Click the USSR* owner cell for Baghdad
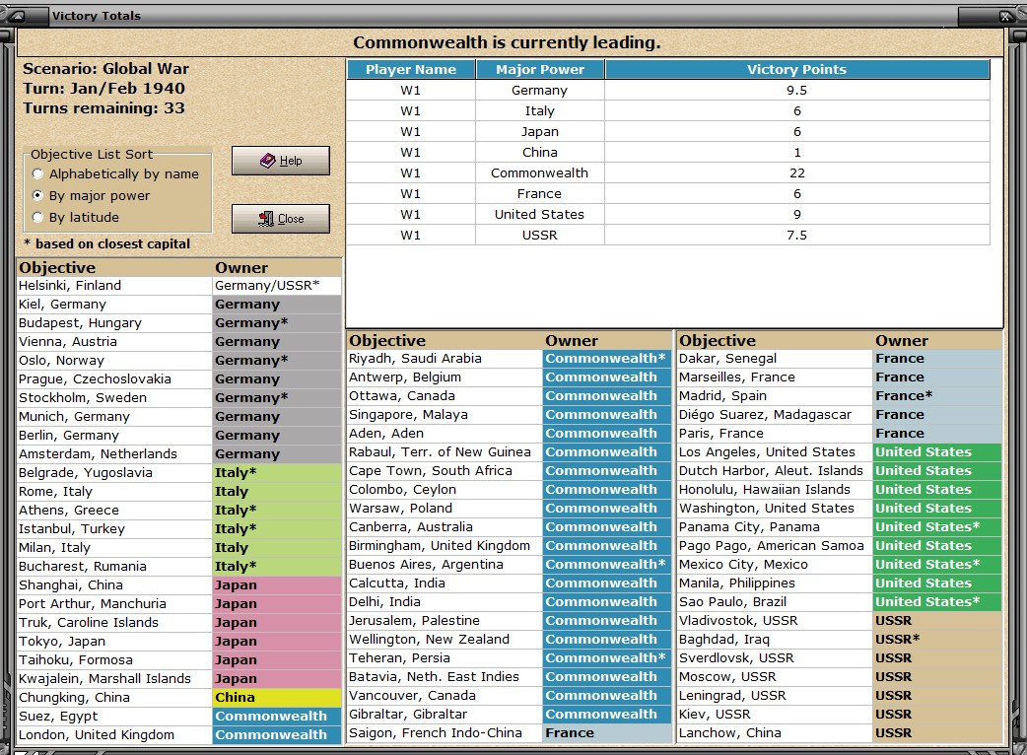Image resolution: width=1027 pixels, height=755 pixels. coord(937,639)
